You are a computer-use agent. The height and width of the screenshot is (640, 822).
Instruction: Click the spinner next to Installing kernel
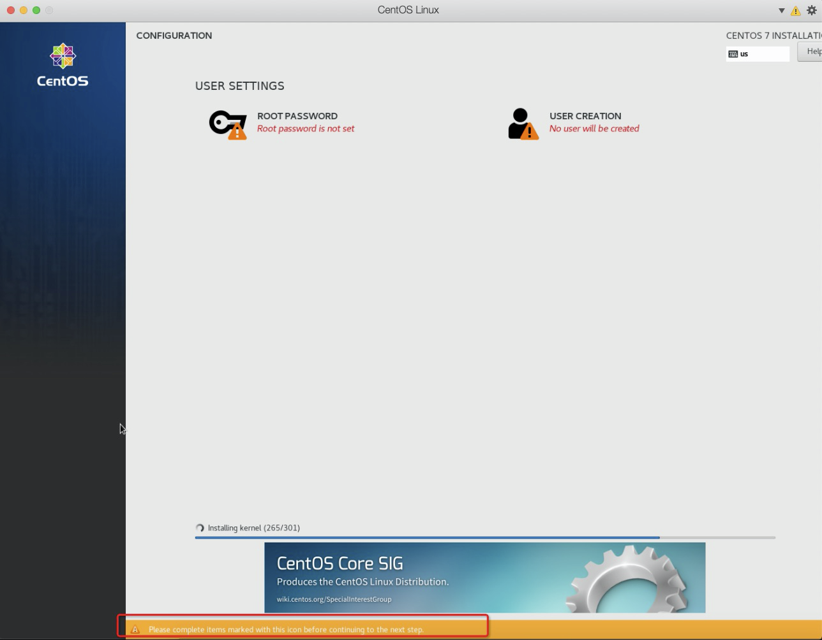[200, 528]
